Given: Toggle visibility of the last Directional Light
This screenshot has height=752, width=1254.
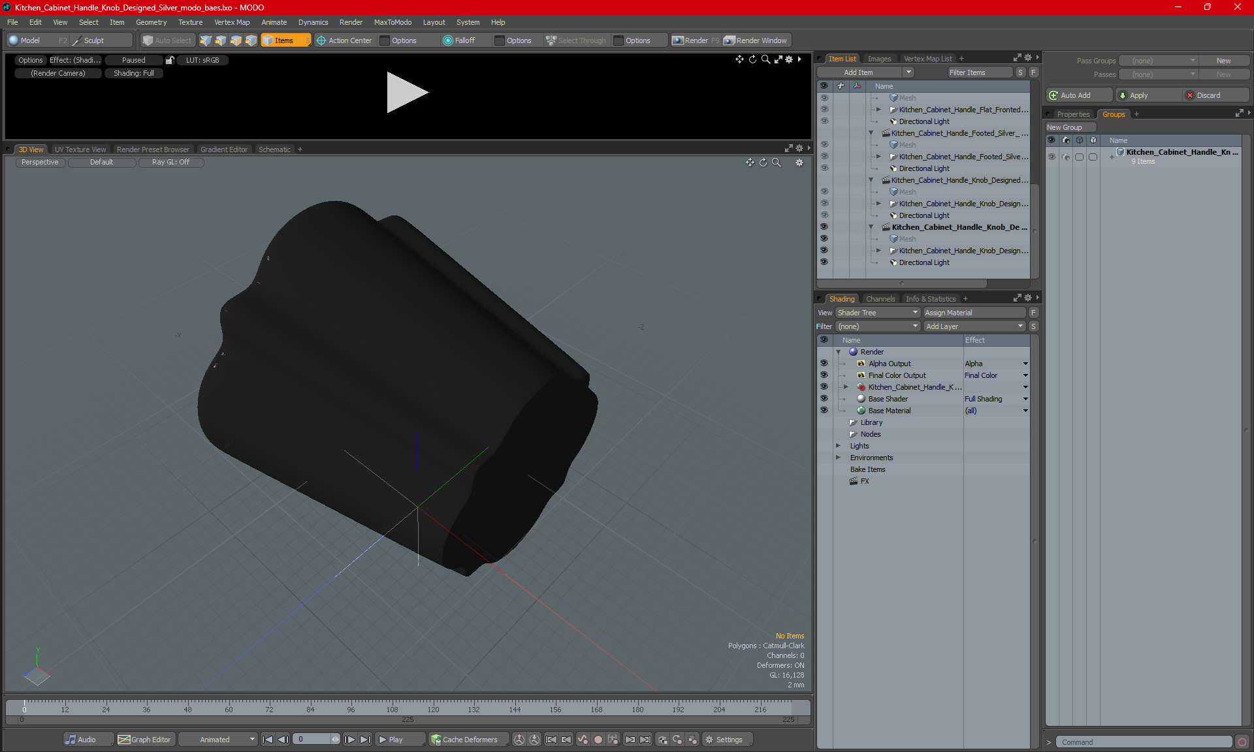Looking at the screenshot, I should 824,262.
